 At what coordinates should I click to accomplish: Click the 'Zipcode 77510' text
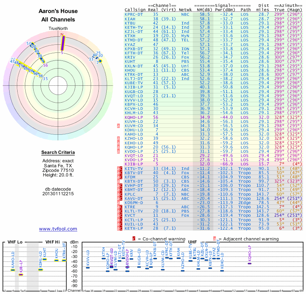pyautogui.click(x=58, y=170)
